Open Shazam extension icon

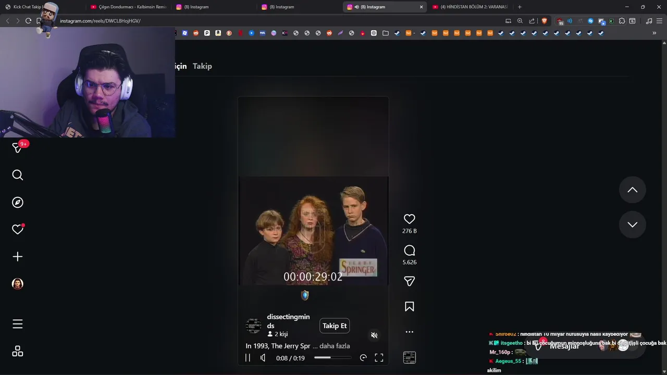point(590,21)
